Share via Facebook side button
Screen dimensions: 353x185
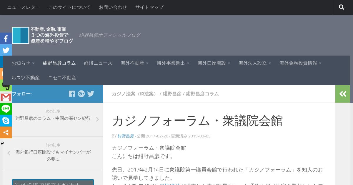click(6, 38)
